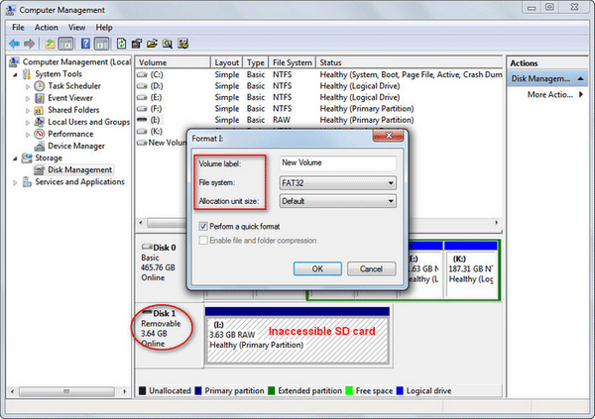
Task: Click the Primary partition legend color swatch
Action: tap(198, 391)
